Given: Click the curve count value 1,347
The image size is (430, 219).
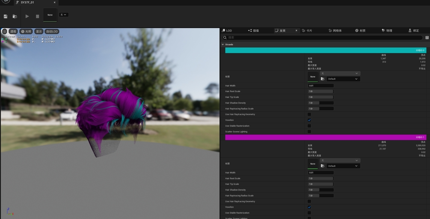Looking at the screenshot, I should (x=383, y=59).
